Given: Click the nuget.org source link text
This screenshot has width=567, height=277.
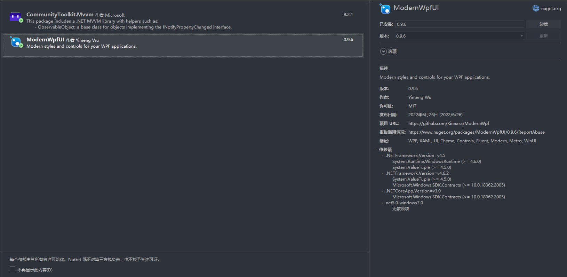Looking at the screenshot, I should click(x=551, y=9).
